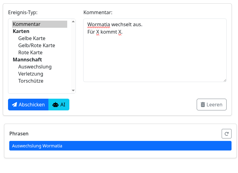Select Rote Karte event type
238x173 pixels.
pyautogui.click(x=31, y=52)
